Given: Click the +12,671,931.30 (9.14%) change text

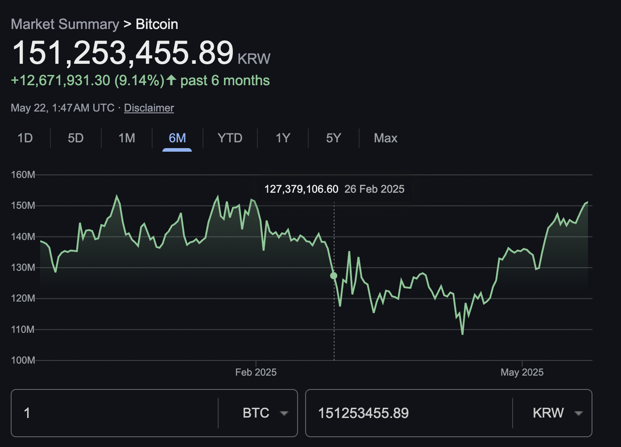Looking at the screenshot, I should (88, 80).
